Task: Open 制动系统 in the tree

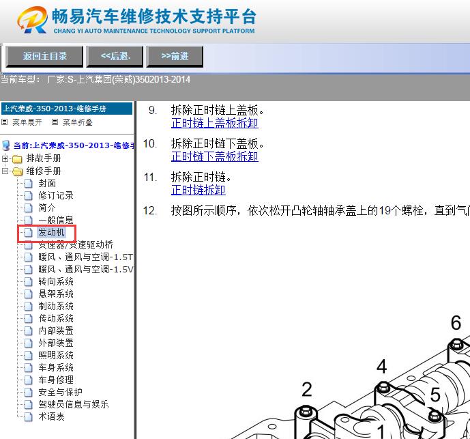Action: pos(56,306)
